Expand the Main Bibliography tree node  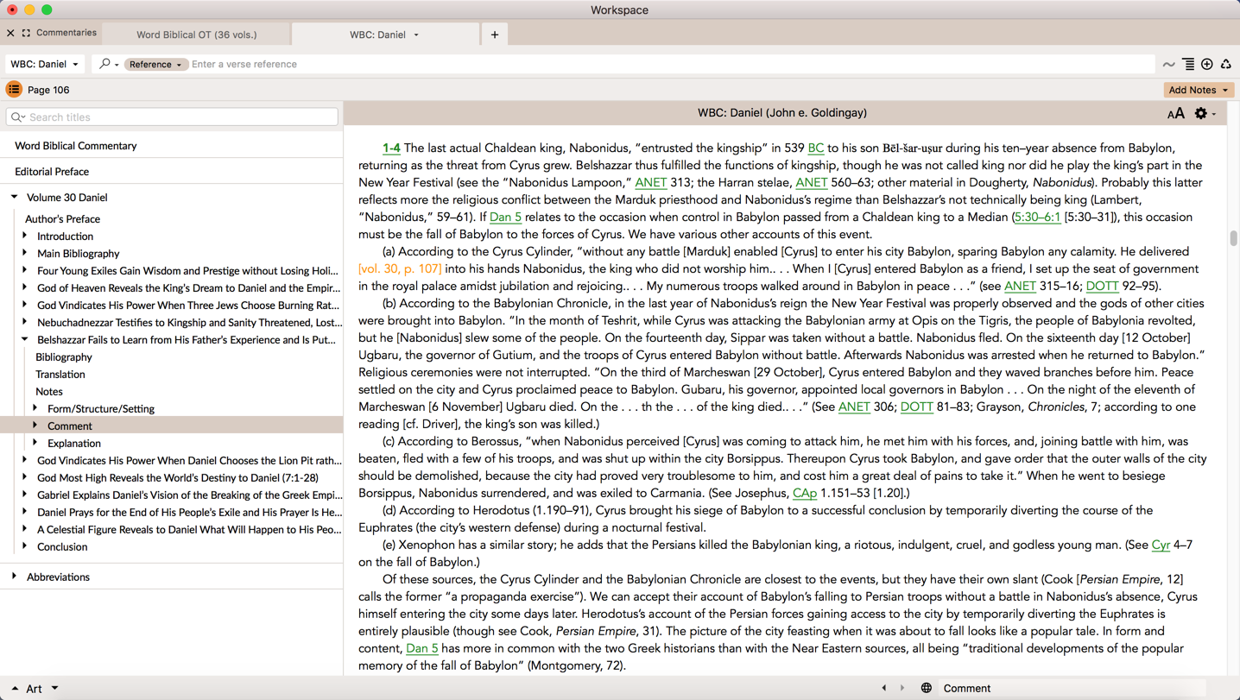(x=25, y=253)
